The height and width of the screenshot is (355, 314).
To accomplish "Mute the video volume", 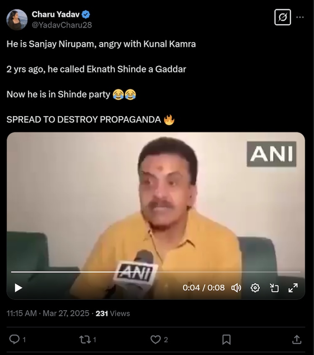I will click(x=236, y=288).
